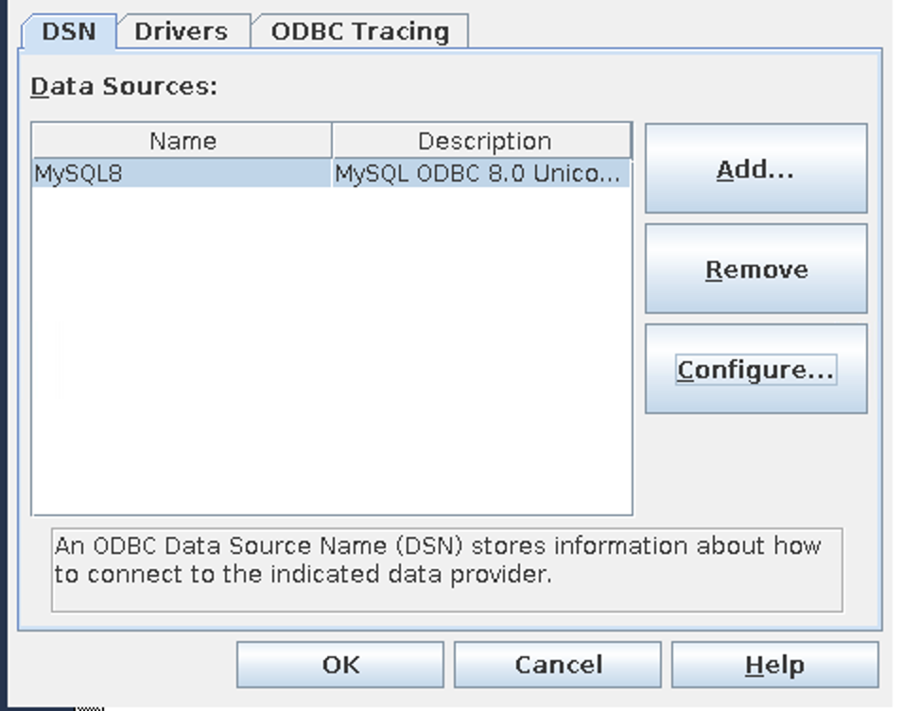Dismiss the dialog using Cancel

point(557,665)
